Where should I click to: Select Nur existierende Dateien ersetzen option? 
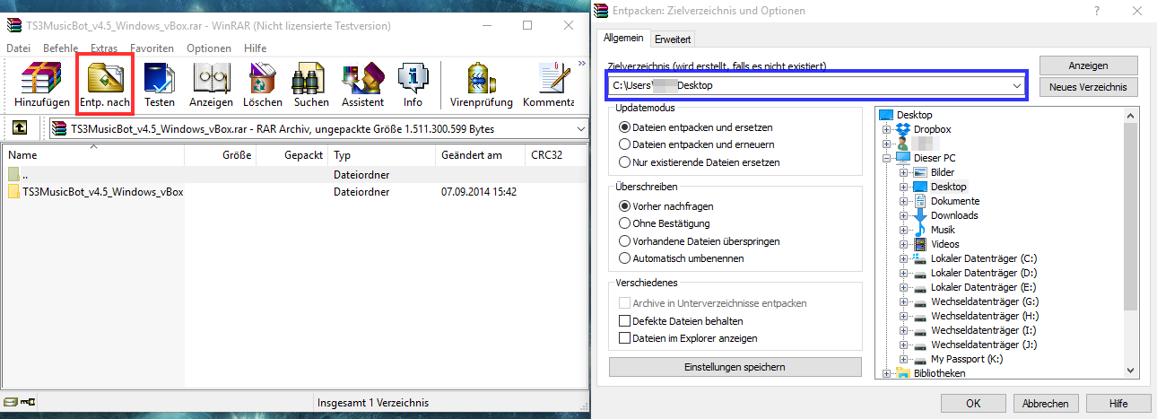coord(625,162)
